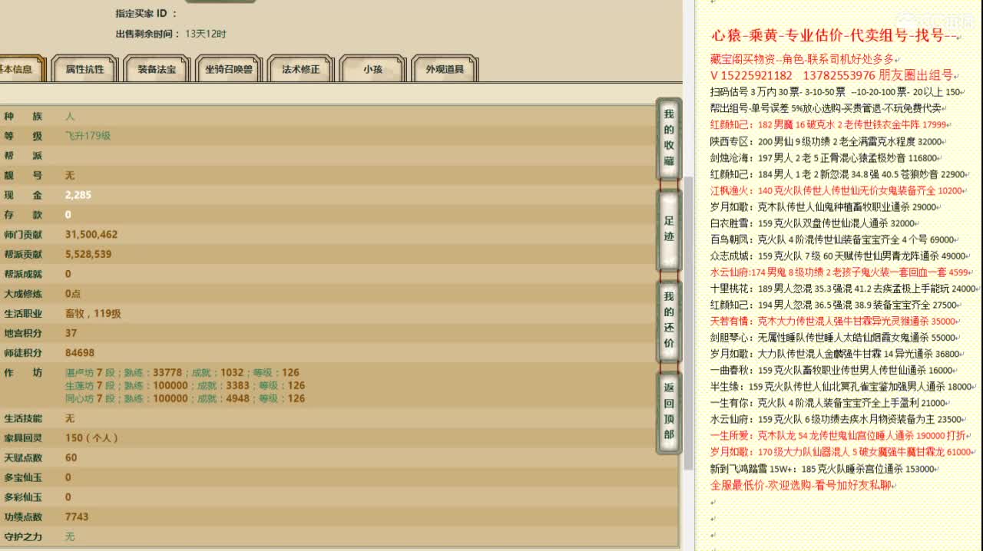Click the 功绩点数 value 7743

(77, 516)
